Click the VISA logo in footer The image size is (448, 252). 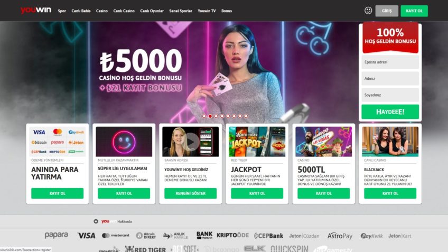(x=86, y=236)
